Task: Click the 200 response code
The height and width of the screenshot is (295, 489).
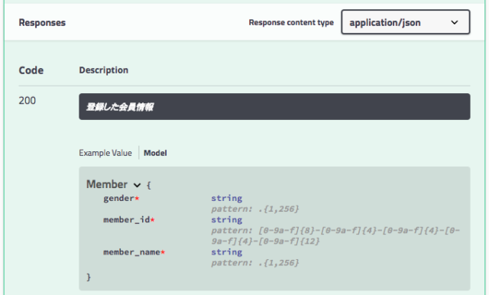Action: (28, 100)
